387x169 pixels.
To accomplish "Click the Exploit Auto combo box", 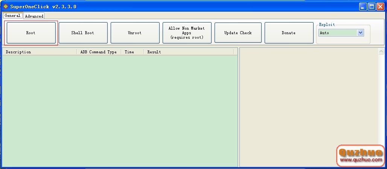I will coord(341,33).
